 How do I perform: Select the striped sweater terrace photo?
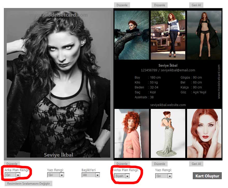pos(168,35)
